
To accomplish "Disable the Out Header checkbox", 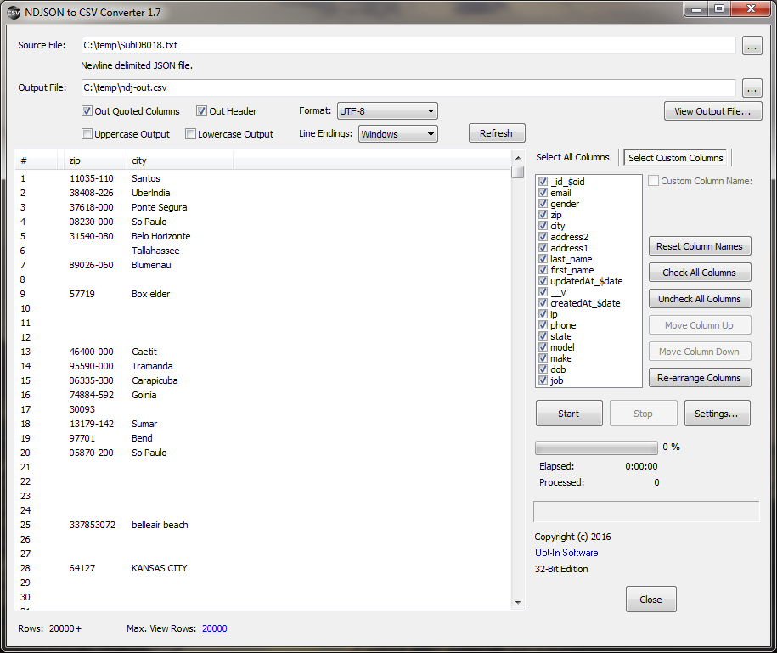I will click(x=202, y=111).
